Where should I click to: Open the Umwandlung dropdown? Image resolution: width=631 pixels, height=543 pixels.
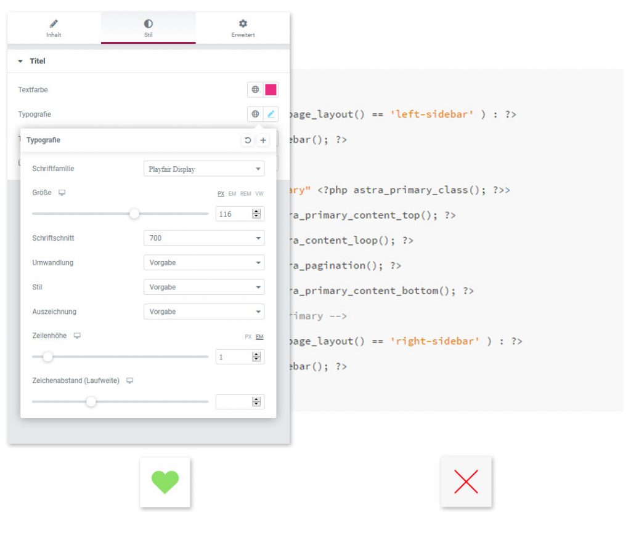point(203,262)
